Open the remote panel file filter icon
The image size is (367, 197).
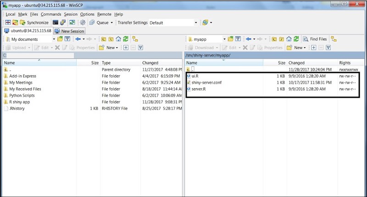237,39
